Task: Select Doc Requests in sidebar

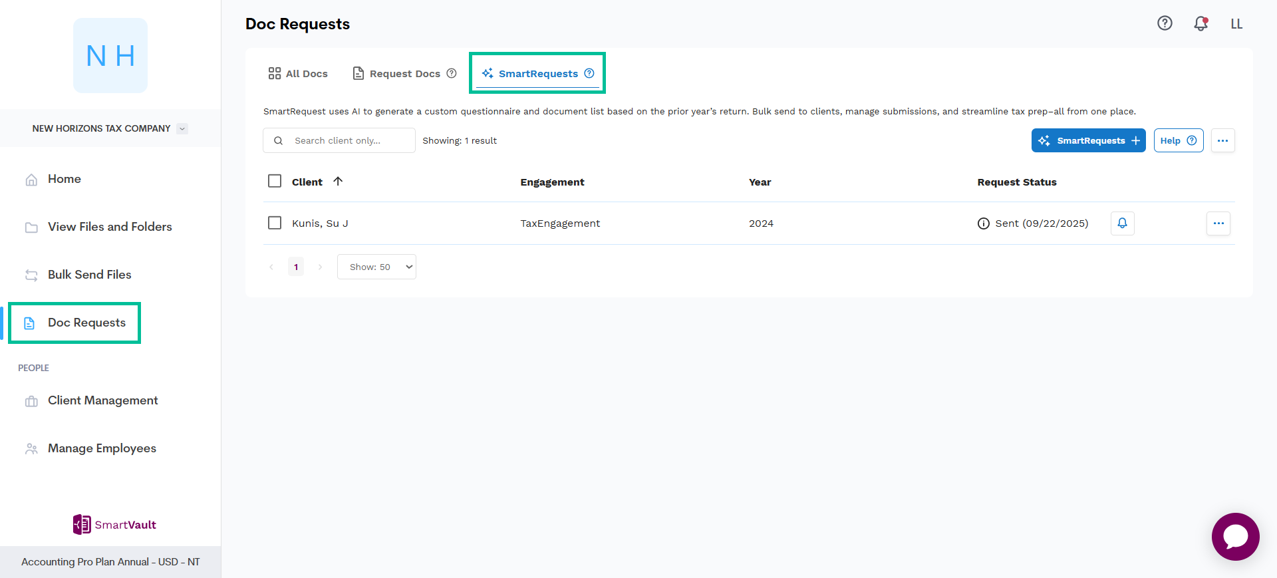Action: click(74, 323)
